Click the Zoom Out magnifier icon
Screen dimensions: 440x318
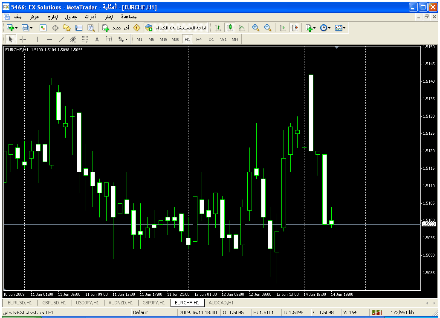pos(268,28)
